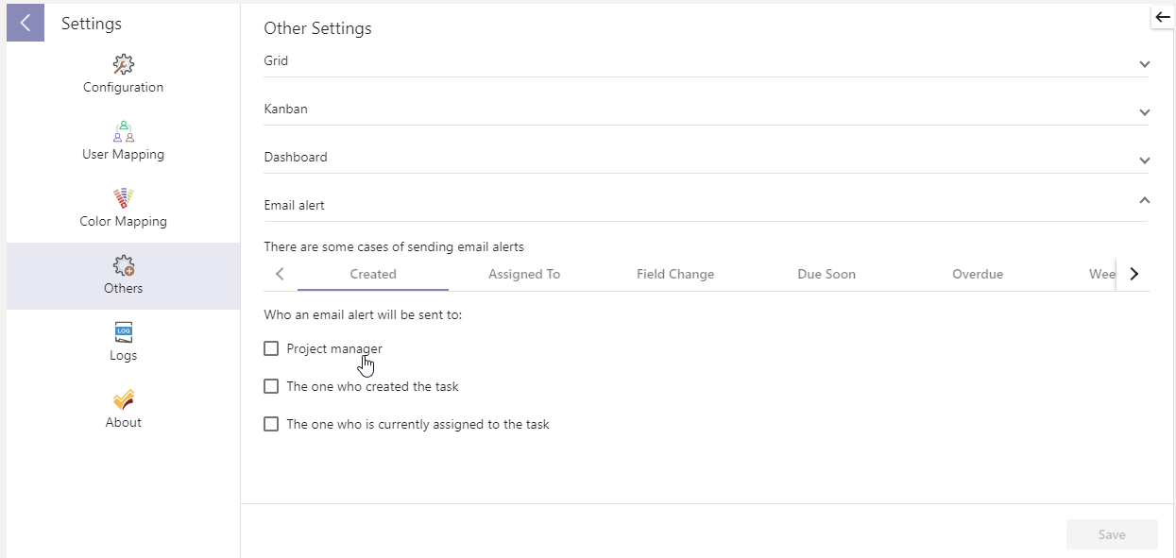The height and width of the screenshot is (558, 1176).
Task: Enable the Project manager checkbox
Action: 271,348
